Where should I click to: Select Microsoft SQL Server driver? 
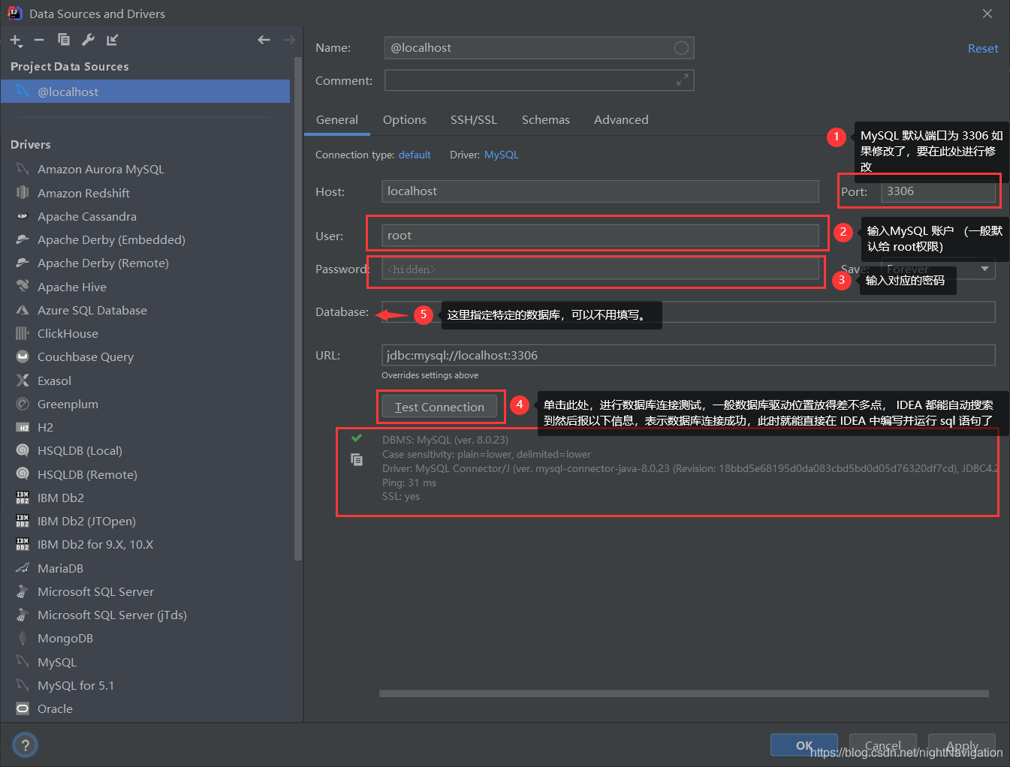pyautogui.click(x=95, y=591)
